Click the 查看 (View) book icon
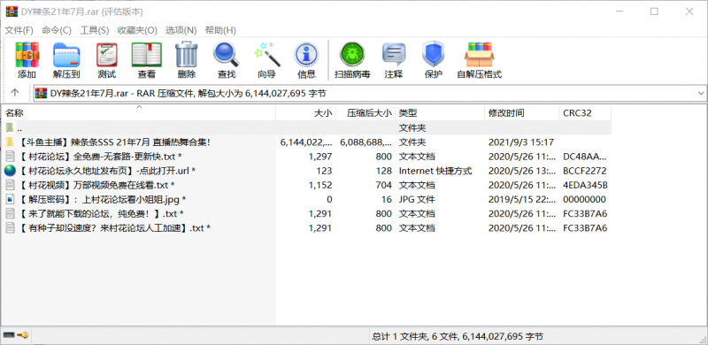 146,55
